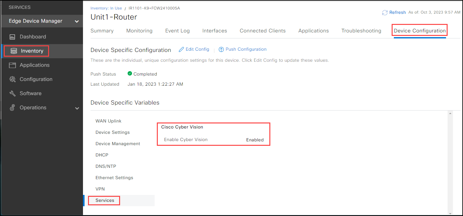Select Ethernet Settings variables section
The width and height of the screenshot is (463, 216).
click(x=114, y=178)
